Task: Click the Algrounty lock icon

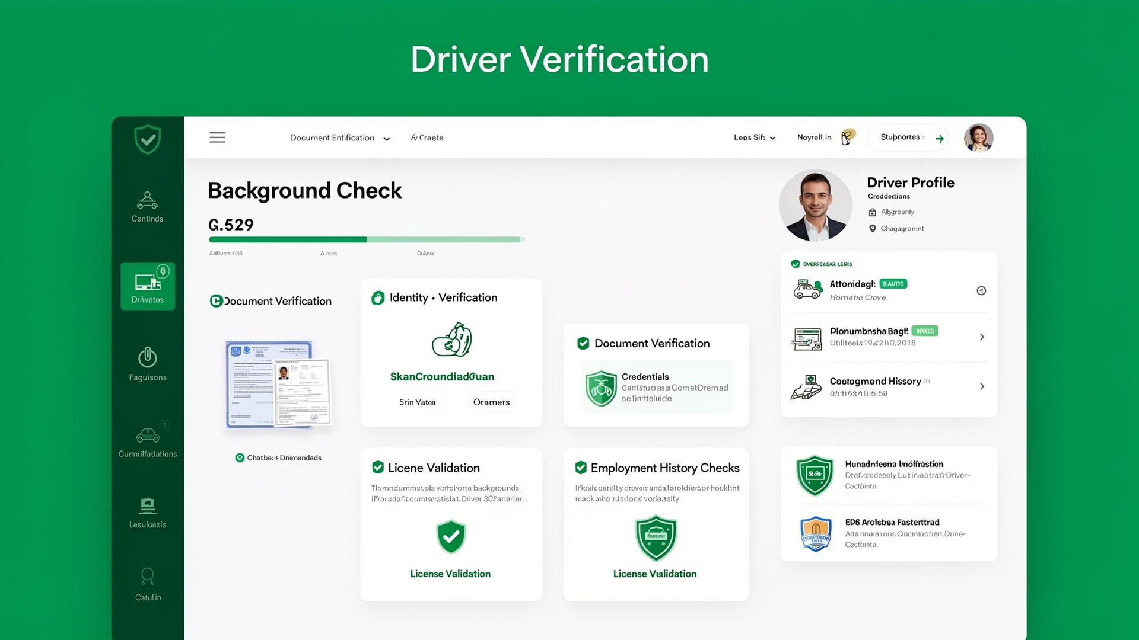Action: [x=872, y=212]
